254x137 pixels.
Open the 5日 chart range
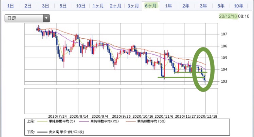[x=63, y=6]
